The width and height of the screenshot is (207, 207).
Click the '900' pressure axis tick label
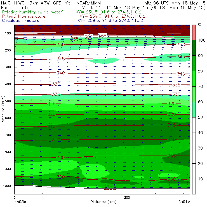click(x=8, y=169)
